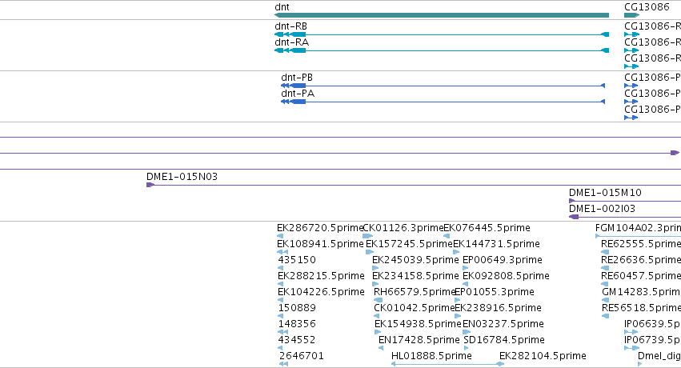Viewport: 681px width, 368px height.
Task: Select the dnt-PB protein feature
Action: coord(443,86)
